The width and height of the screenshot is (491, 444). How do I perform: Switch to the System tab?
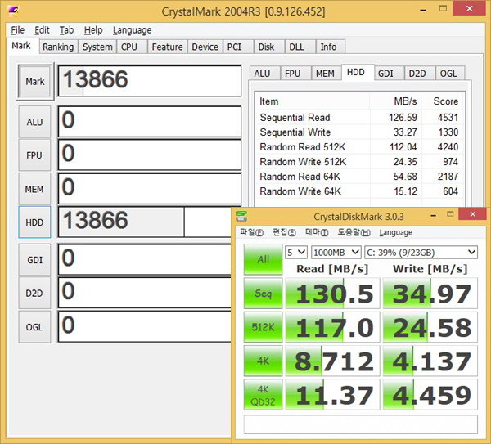point(97,47)
